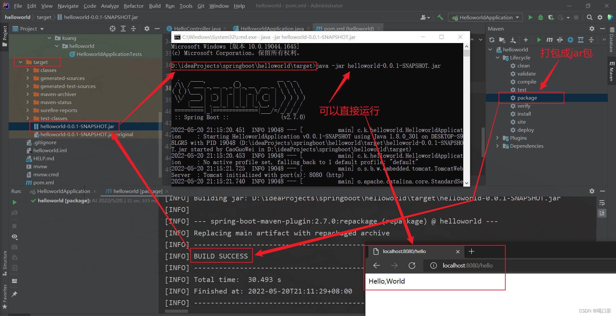Switch to HelloworldApplication.java editor tab
This screenshot has height=316, width=616.
pos(271,29)
